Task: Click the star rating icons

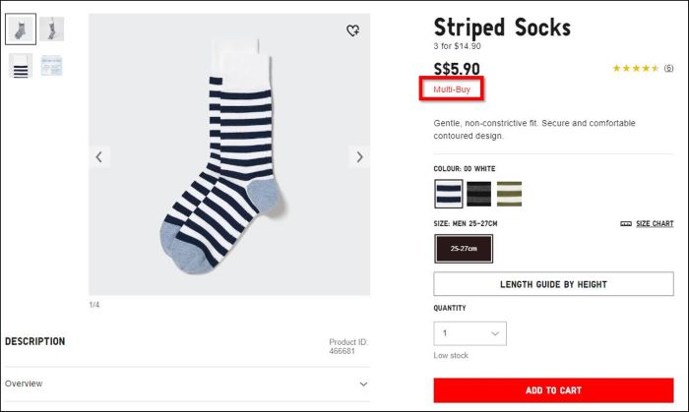Action: click(635, 69)
